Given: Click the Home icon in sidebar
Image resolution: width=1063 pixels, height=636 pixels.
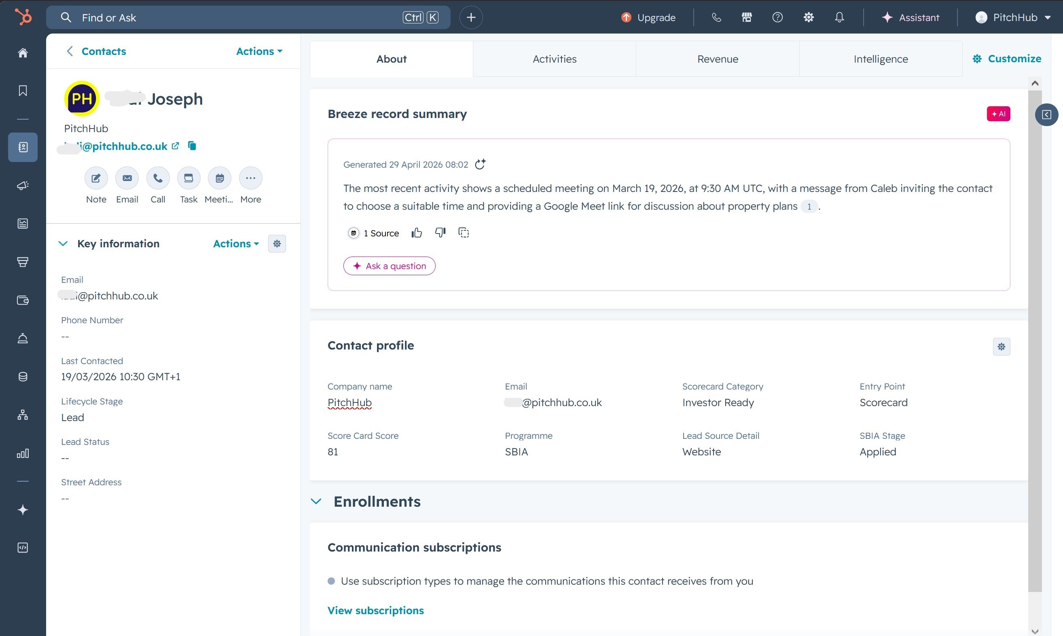Looking at the screenshot, I should click(23, 53).
